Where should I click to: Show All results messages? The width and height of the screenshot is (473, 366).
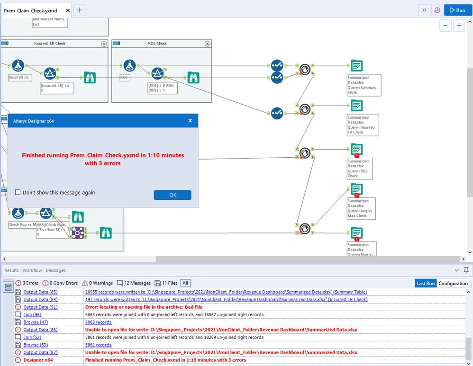click(x=185, y=283)
